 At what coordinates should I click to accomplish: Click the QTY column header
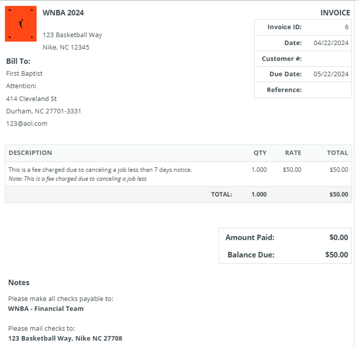pyautogui.click(x=260, y=153)
